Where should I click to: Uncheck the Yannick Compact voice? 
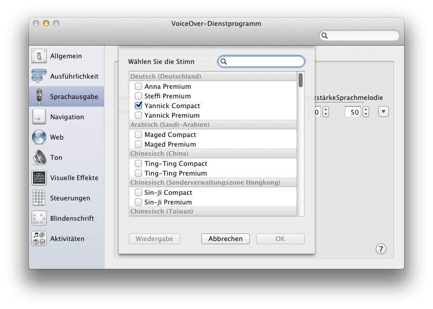coord(138,106)
